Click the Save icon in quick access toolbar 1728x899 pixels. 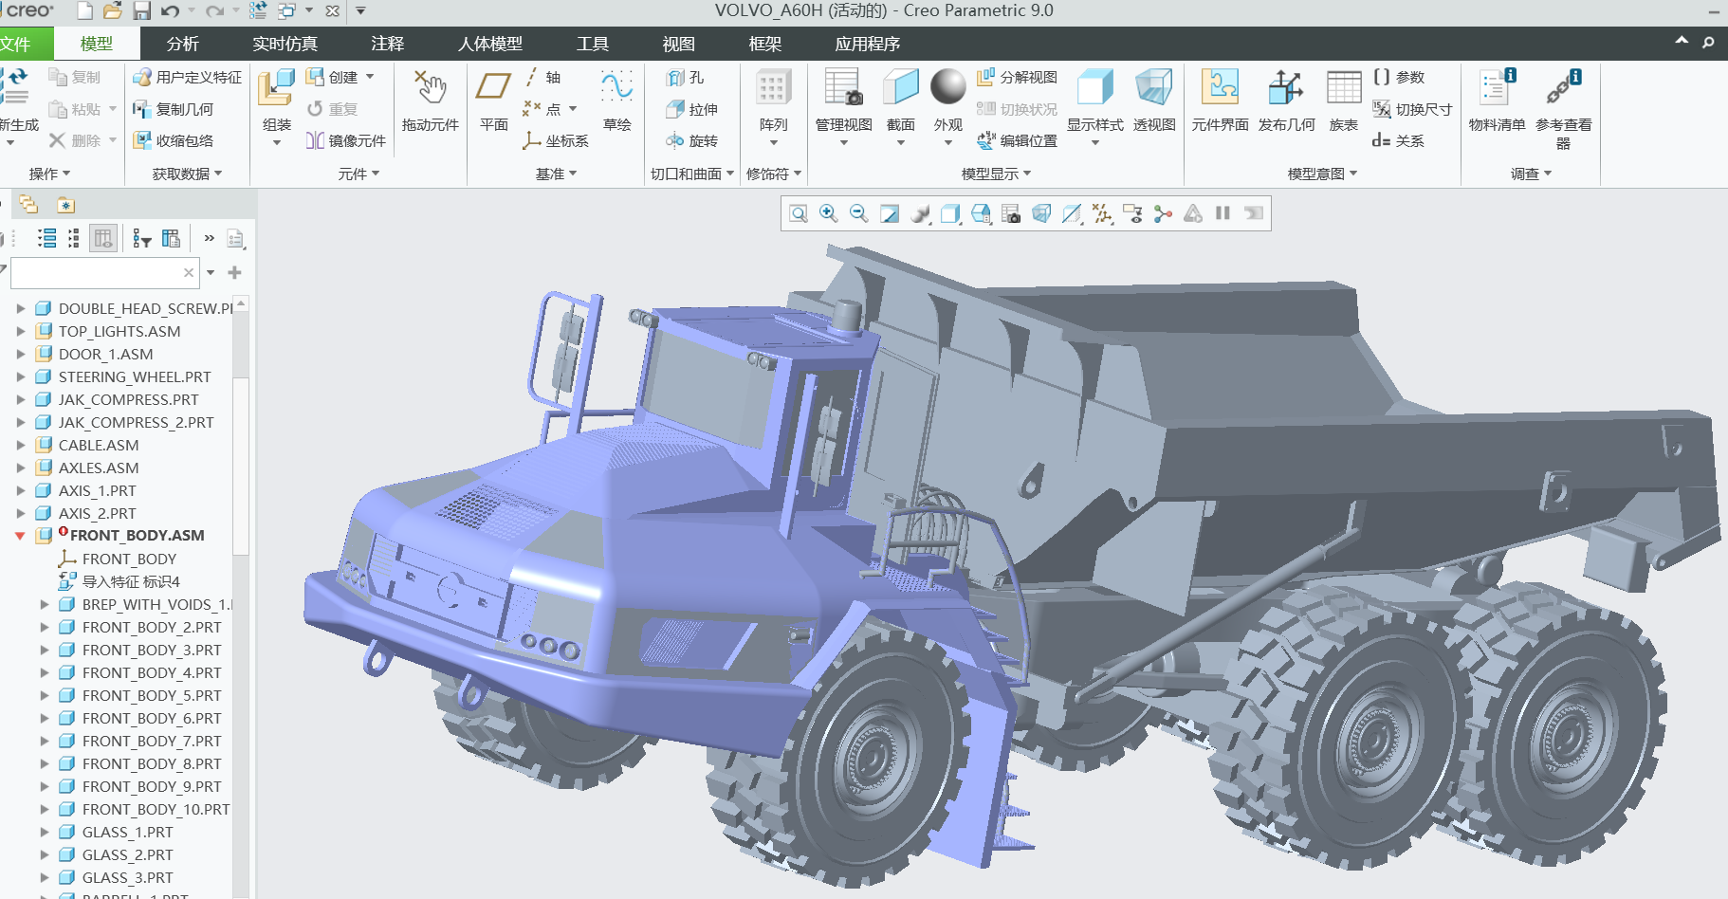tap(142, 11)
